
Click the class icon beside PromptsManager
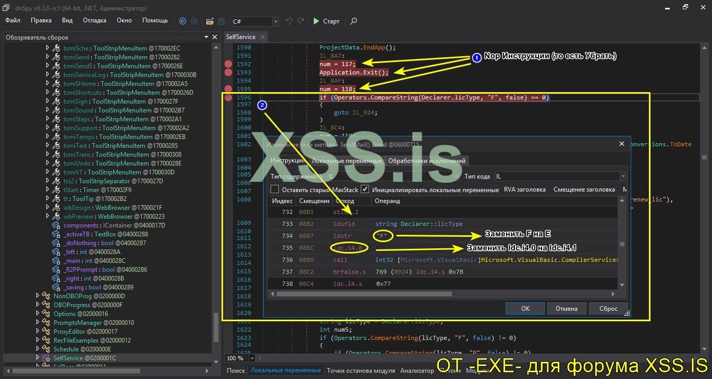46,323
